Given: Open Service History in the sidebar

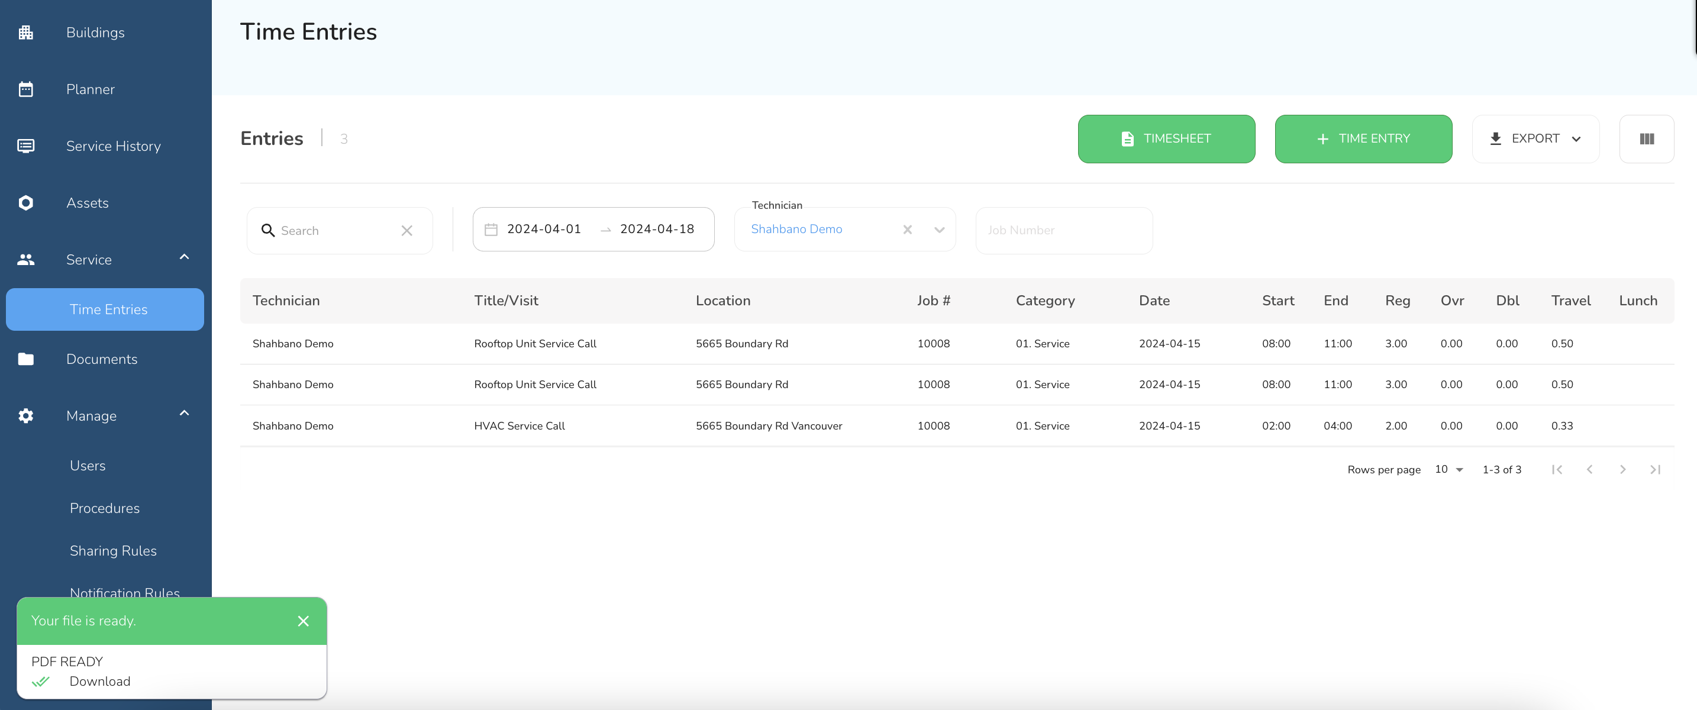Looking at the screenshot, I should click(x=113, y=146).
